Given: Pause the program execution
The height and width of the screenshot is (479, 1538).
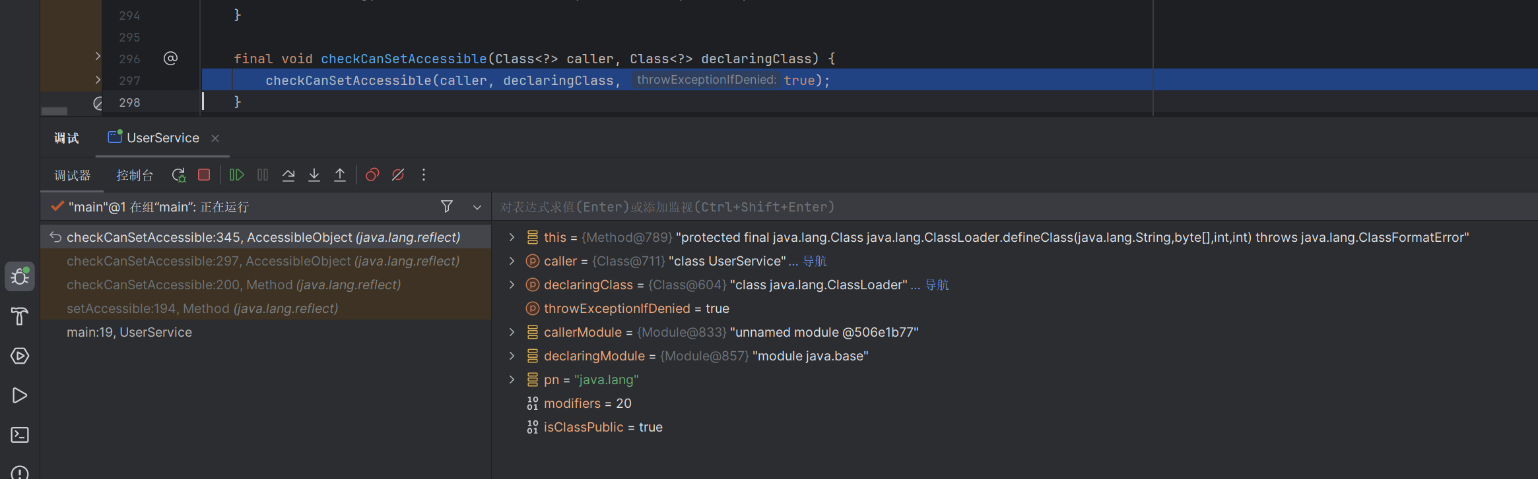Looking at the screenshot, I should [x=263, y=175].
